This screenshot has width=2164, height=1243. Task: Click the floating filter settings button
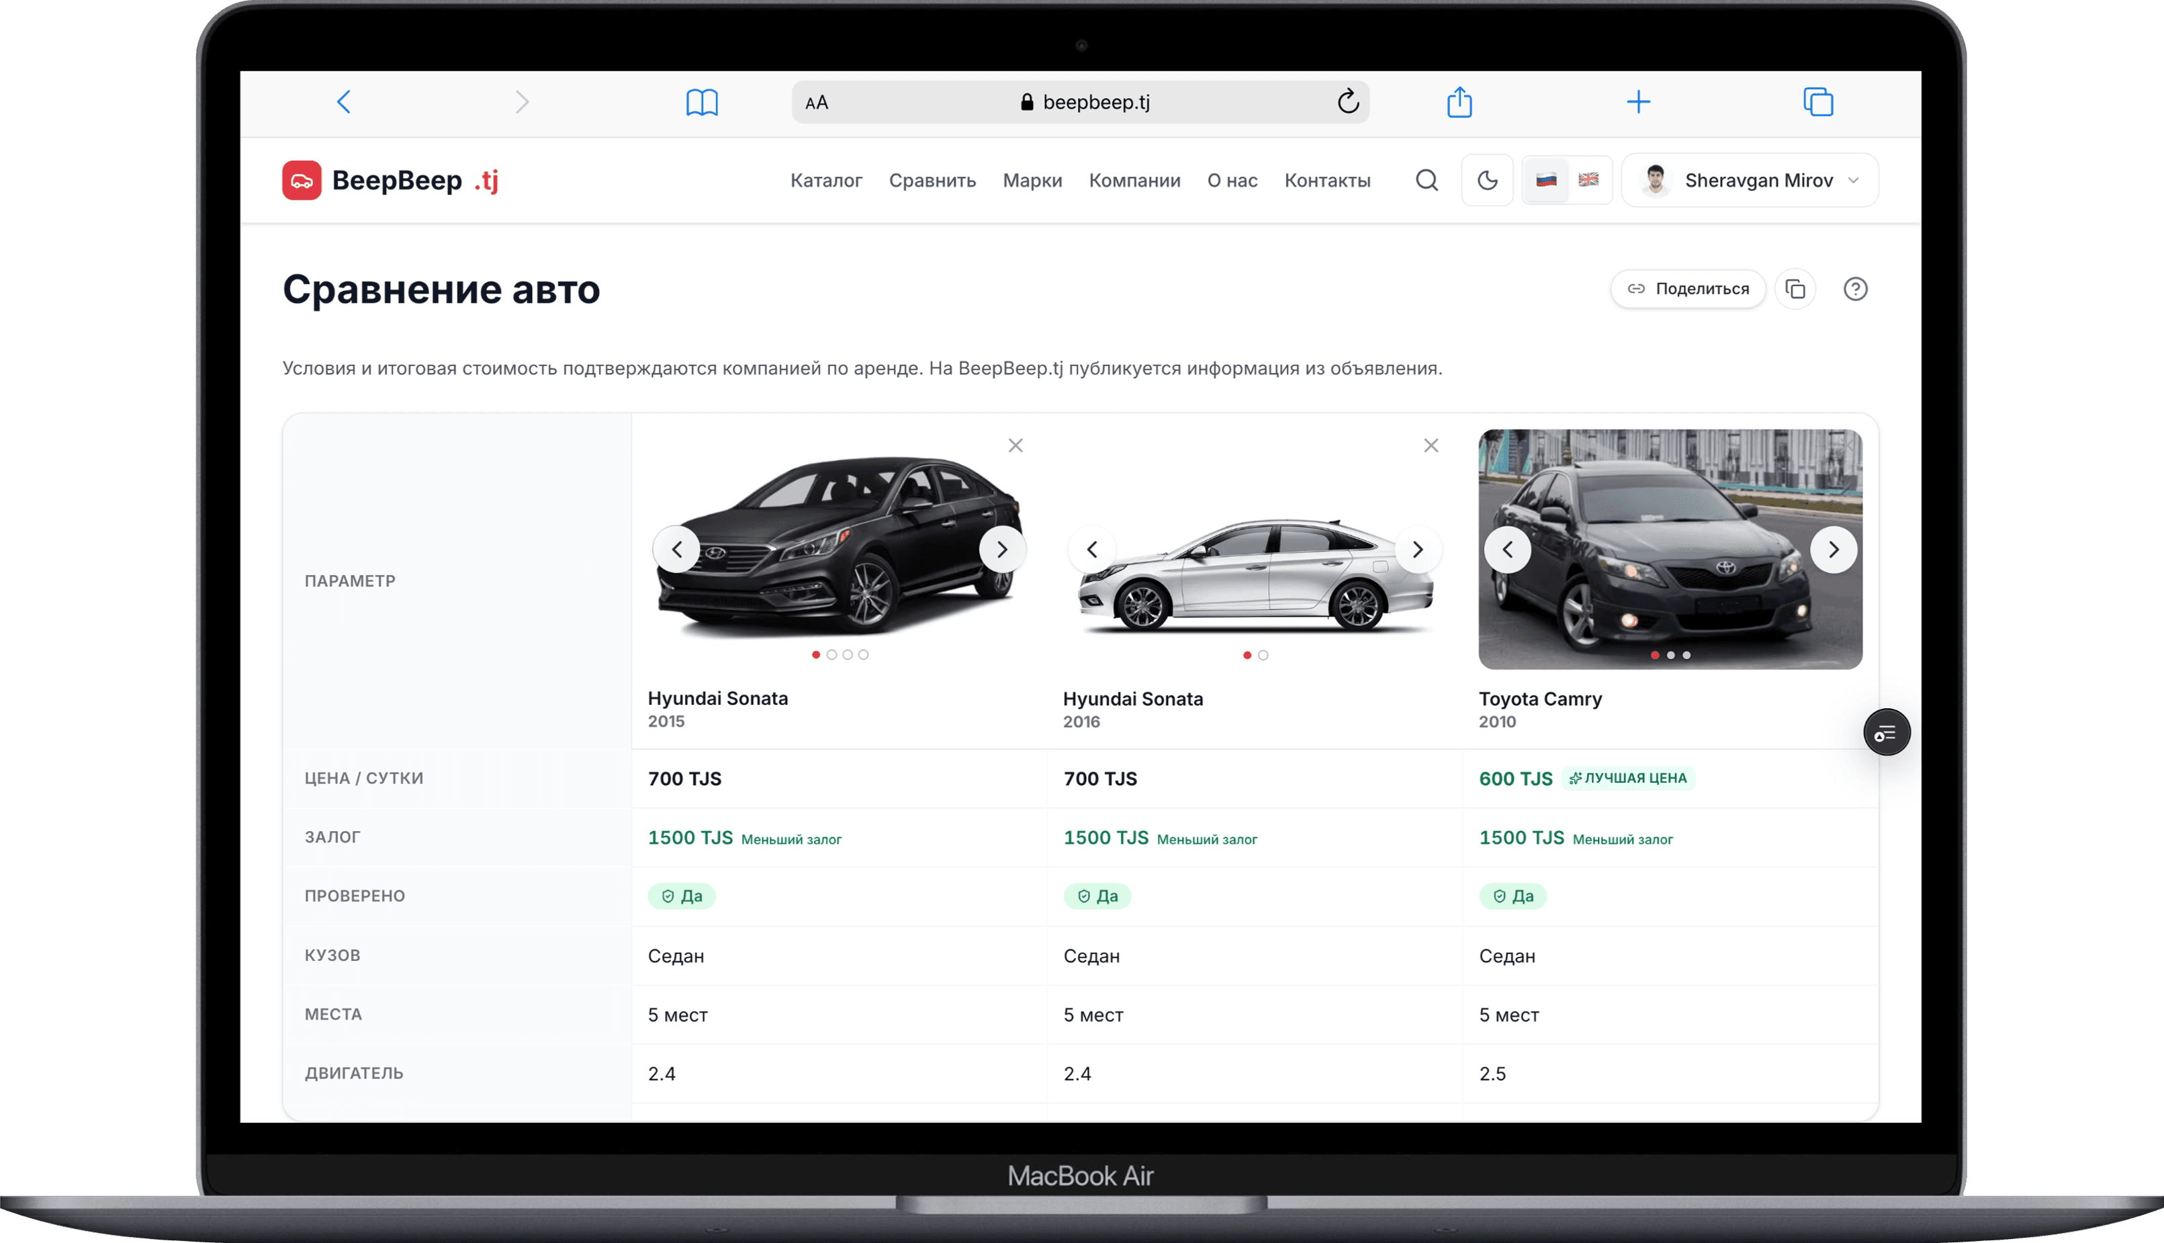point(1886,732)
